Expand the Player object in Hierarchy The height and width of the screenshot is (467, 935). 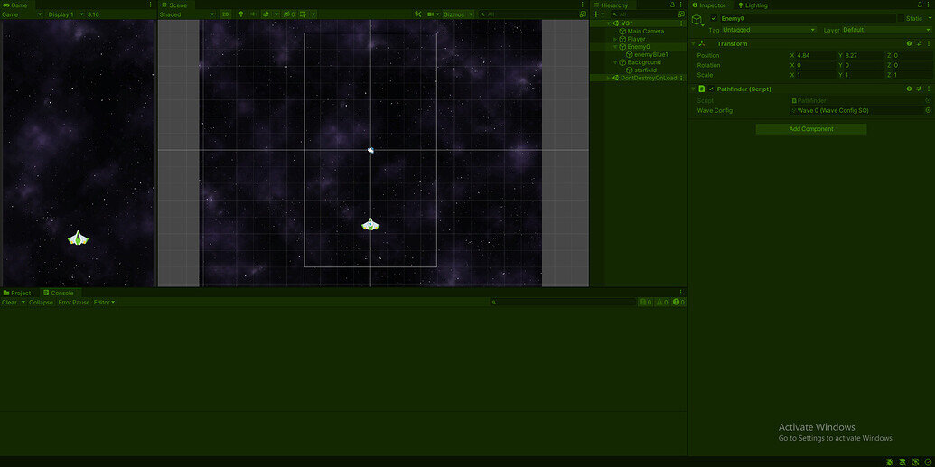tap(615, 39)
